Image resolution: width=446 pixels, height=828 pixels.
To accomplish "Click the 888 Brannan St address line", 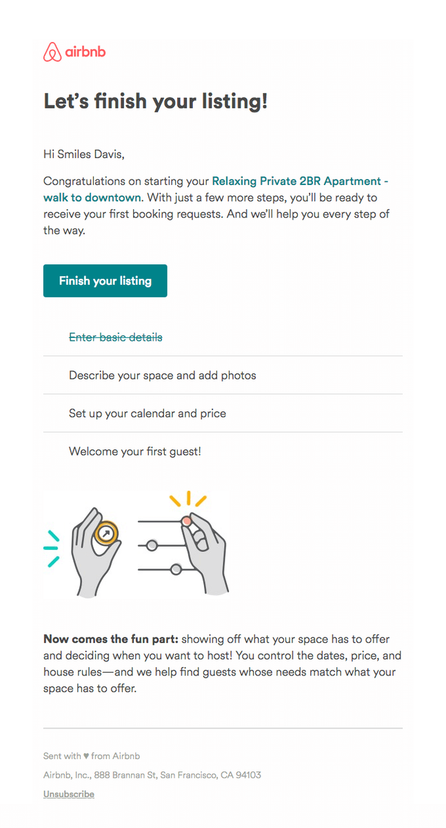I will click(152, 775).
